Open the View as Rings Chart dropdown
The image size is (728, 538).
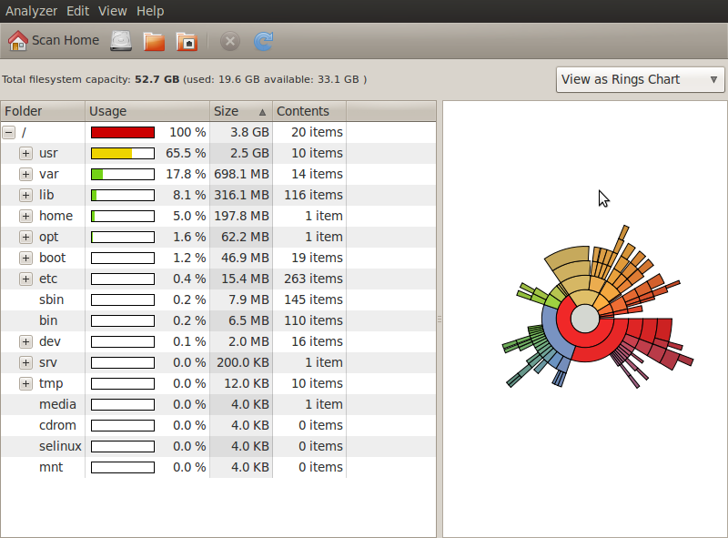point(640,79)
